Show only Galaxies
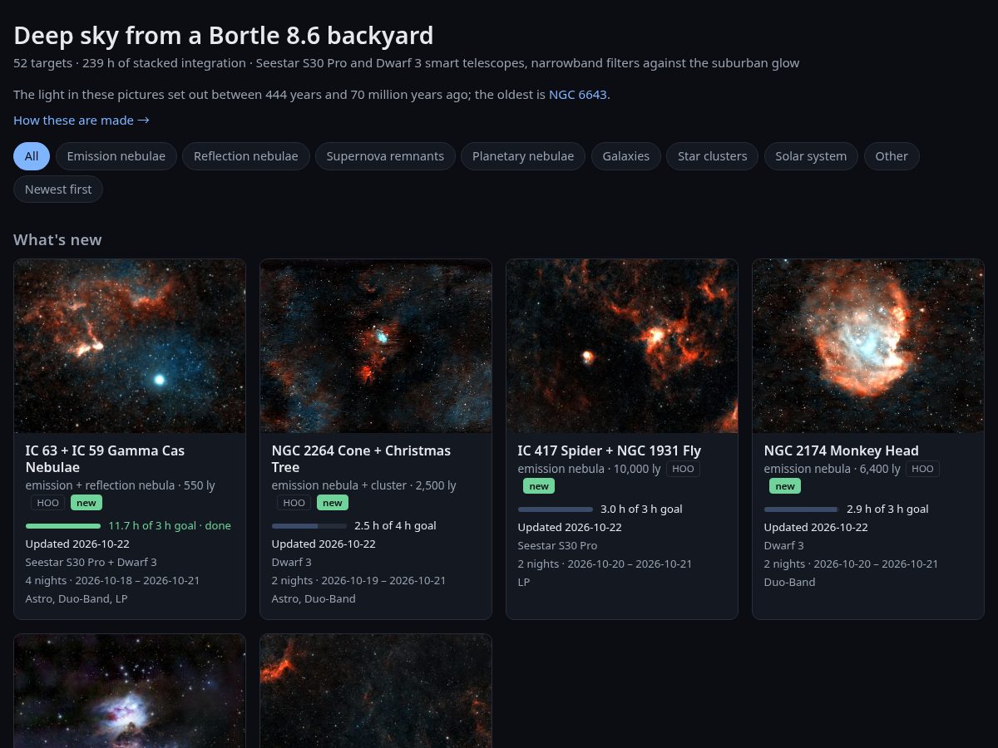The image size is (998, 748). (x=626, y=156)
